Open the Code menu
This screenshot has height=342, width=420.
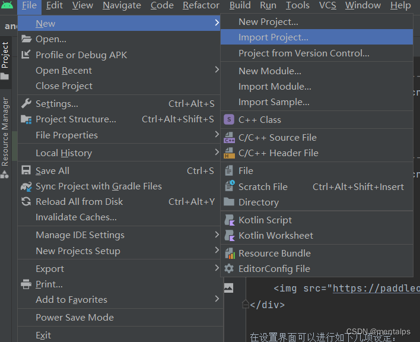point(162,5)
